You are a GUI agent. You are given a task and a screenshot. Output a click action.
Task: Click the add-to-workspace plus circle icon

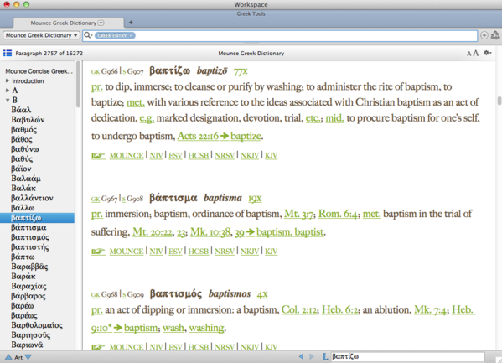click(484, 35)
